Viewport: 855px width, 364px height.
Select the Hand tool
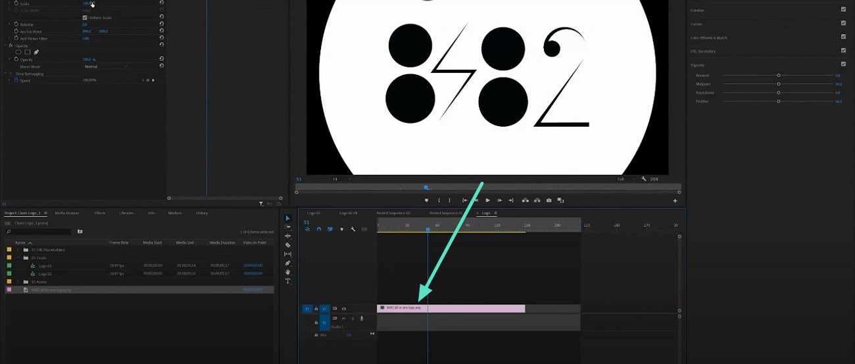(x=287, y=272)
